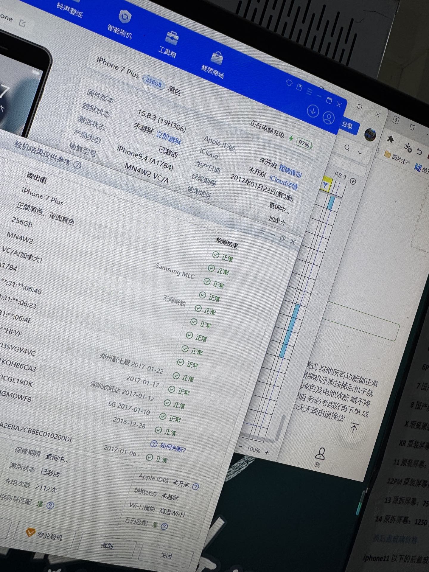Click the 15.8.3 (19H386) firmware version
Image resolution: width=429 pixels, height=572 pixels.
click(x=162, y=121)
